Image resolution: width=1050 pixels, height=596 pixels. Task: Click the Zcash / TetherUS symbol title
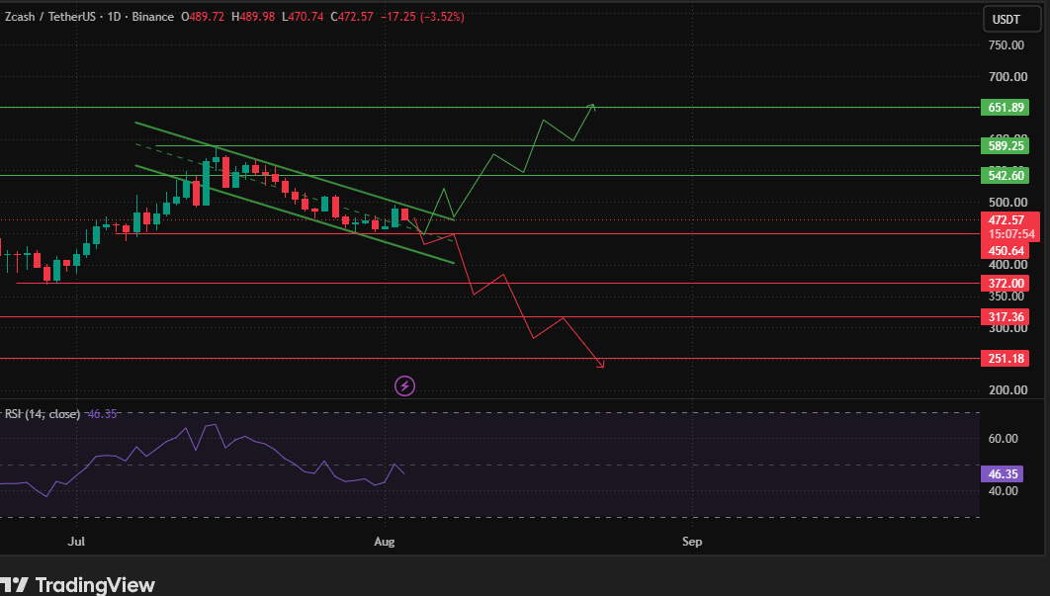pos(50,17)
